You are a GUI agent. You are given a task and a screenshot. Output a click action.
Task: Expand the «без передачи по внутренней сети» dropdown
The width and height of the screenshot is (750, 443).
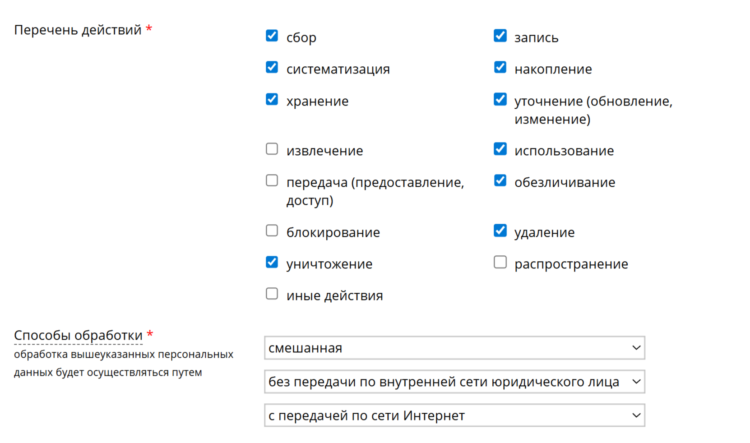click(x=454, y=382)
